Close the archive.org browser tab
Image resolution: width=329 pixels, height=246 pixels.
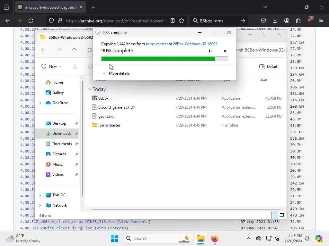[81, 7]
